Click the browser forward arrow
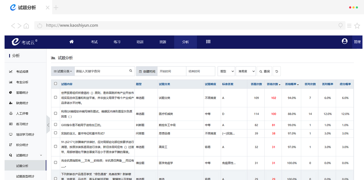The image size is (364, 180). pos(19,26)
